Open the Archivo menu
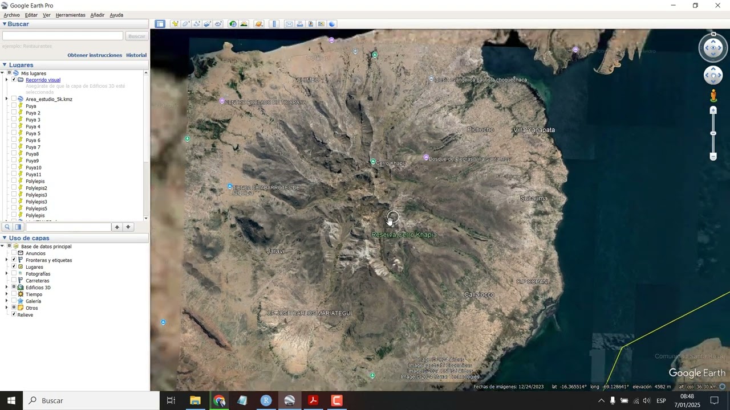The image size is (730, 410). tap(11, 15)
